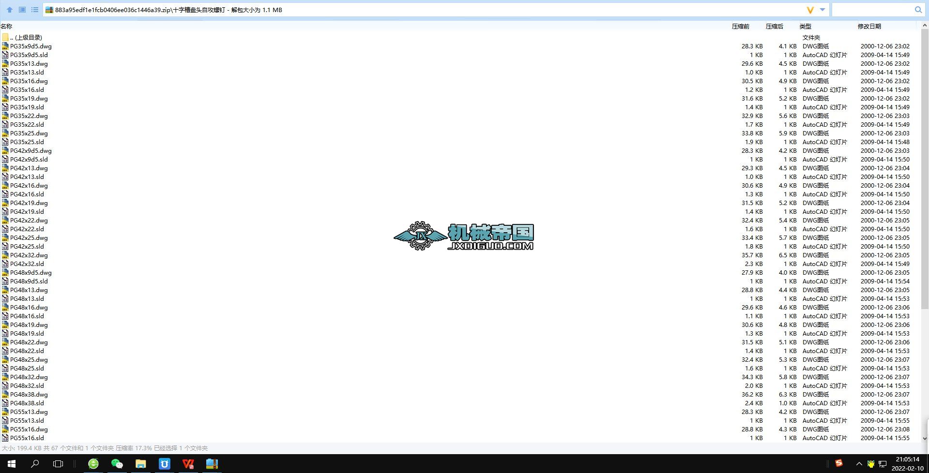Select file name PG55x13.dwg

coord(29,412)
